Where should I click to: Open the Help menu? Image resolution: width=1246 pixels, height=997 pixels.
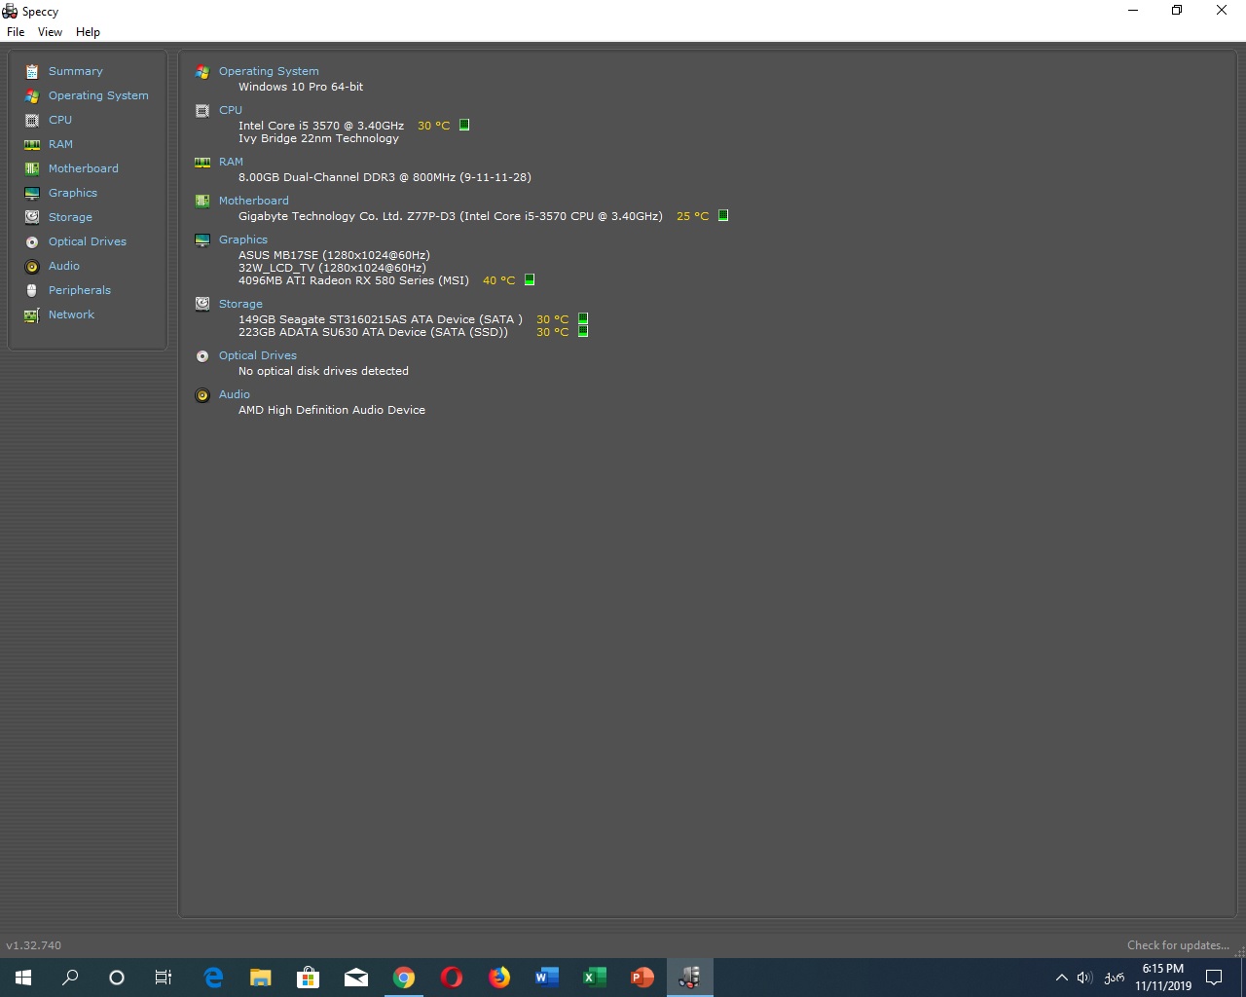88,32
